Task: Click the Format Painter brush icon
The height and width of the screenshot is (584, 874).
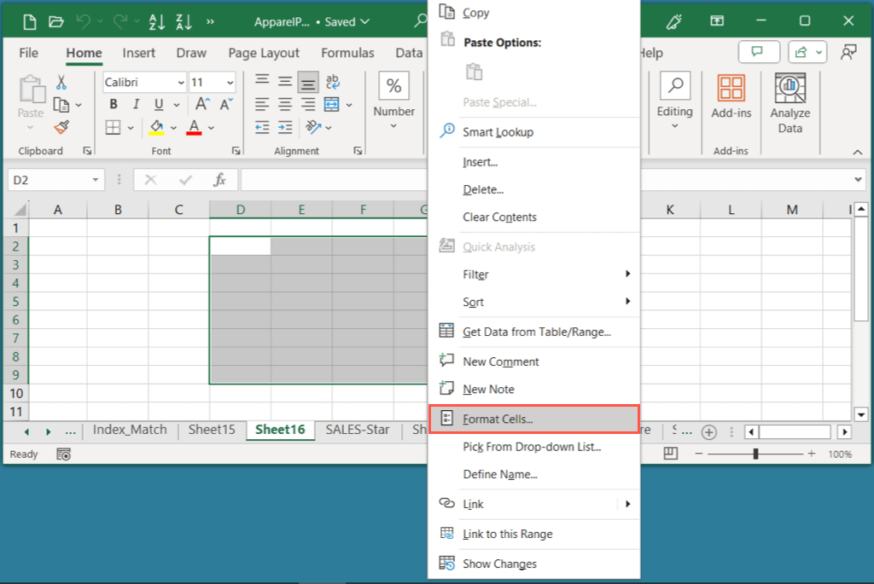Action: pos(61,127)
